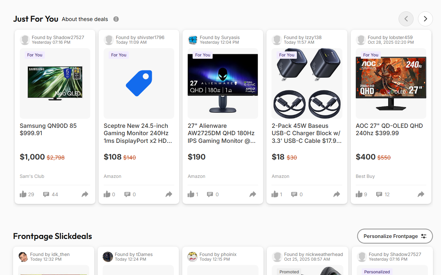Toggle comment view on the Baseus charger deal
The height and width of the screenshot is (275, 441).
point(295,194)
